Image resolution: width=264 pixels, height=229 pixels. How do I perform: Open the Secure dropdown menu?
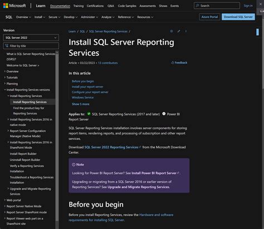pyautogui.click(x=55, y=17)
